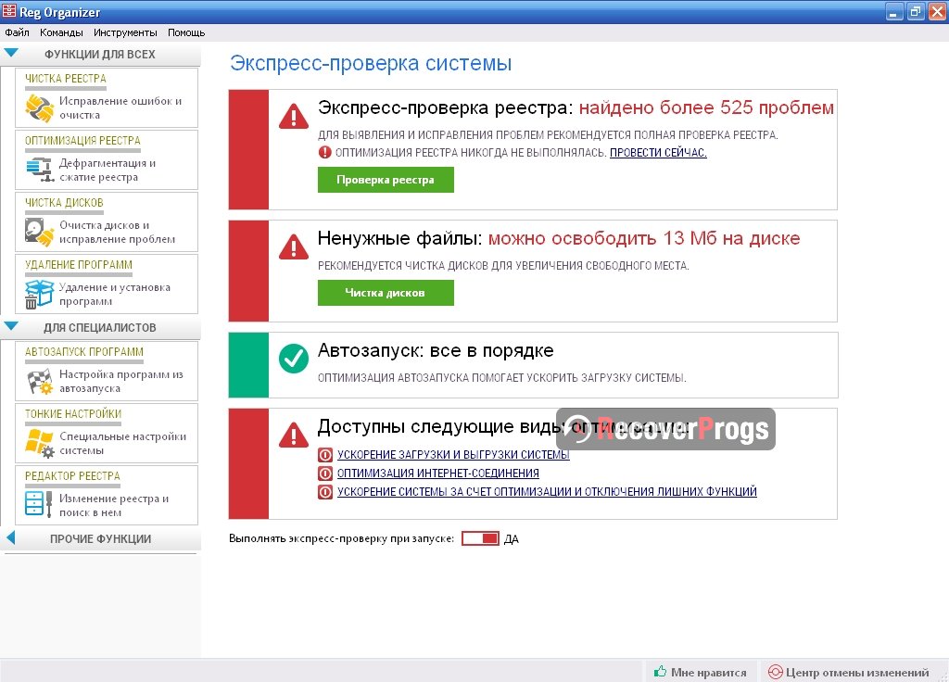
Task: Click Исправление ошибок и очистка description
Action: coord(120,107)
